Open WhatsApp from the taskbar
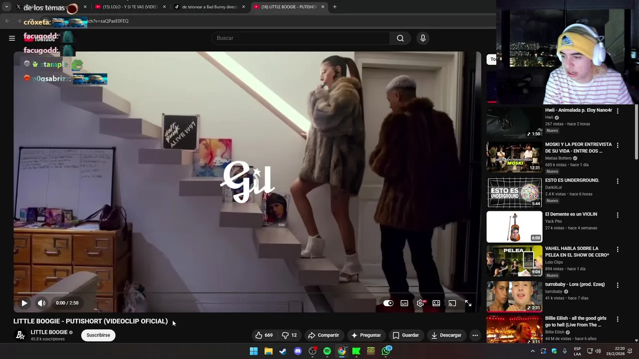 click(386, 351)
